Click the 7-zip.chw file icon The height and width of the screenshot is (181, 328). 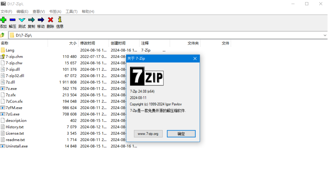3,63
